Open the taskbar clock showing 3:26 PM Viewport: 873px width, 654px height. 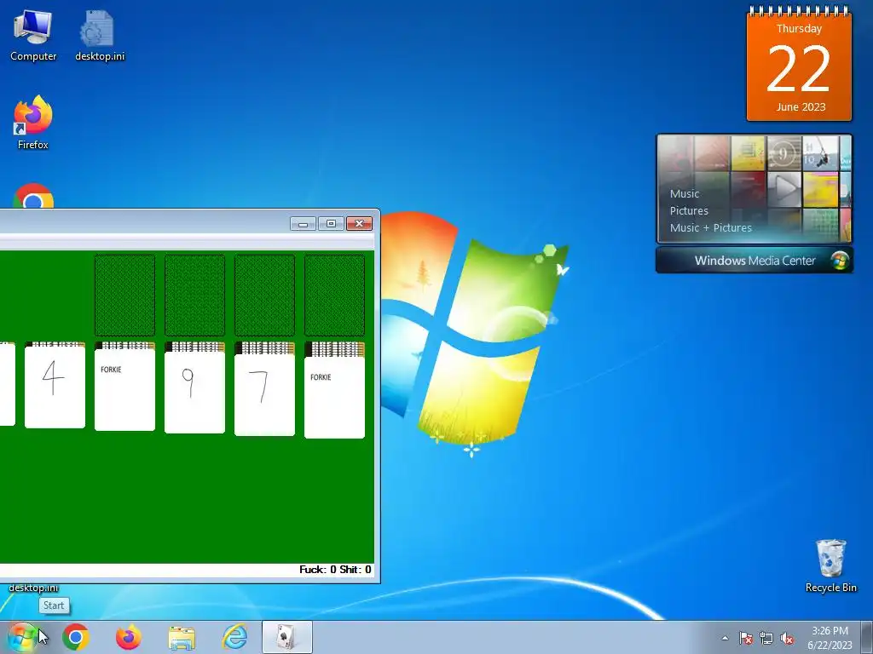pos(830,638)
